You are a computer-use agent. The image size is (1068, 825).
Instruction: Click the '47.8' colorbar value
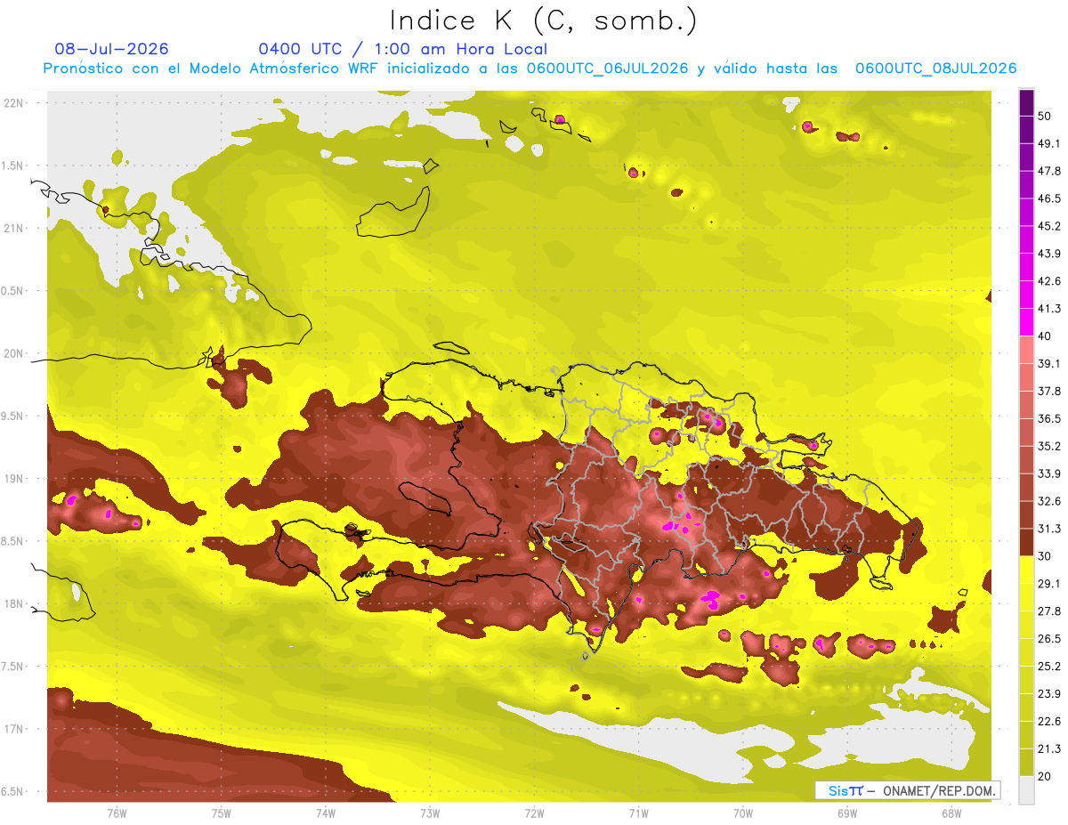click(x=1049, y=171)
